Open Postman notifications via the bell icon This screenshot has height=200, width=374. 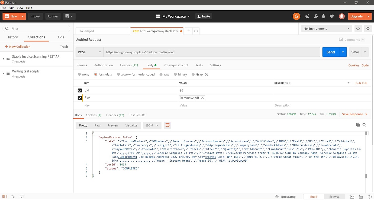pos(323,16)
